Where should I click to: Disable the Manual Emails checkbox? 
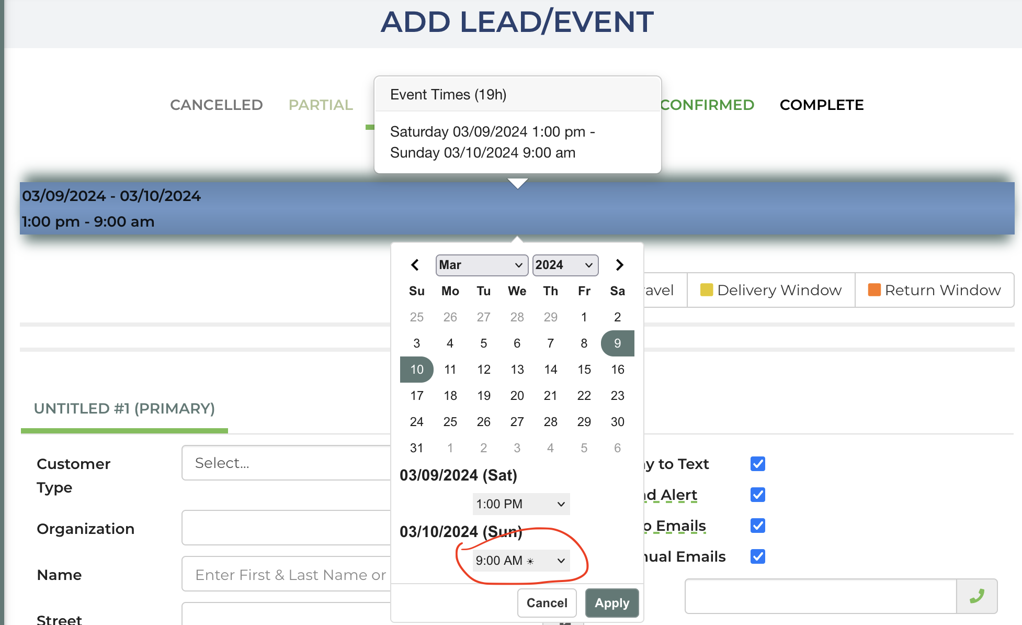coord(757,556)
